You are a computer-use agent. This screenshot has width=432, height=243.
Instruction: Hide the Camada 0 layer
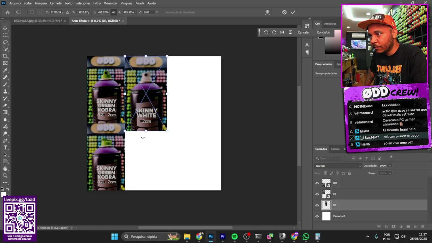pyautogui.click(x=317, y=216)
